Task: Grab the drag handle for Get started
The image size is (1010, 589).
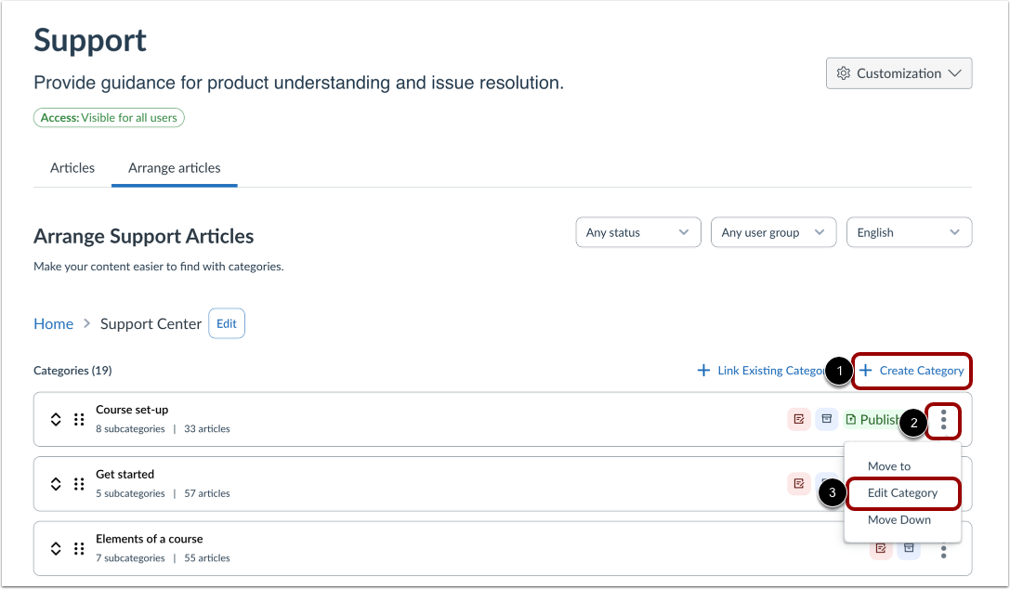Action: coord(79,483)
